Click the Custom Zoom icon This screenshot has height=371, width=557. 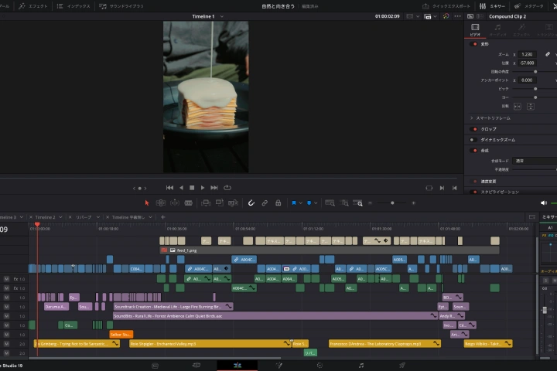click(357, 203)
